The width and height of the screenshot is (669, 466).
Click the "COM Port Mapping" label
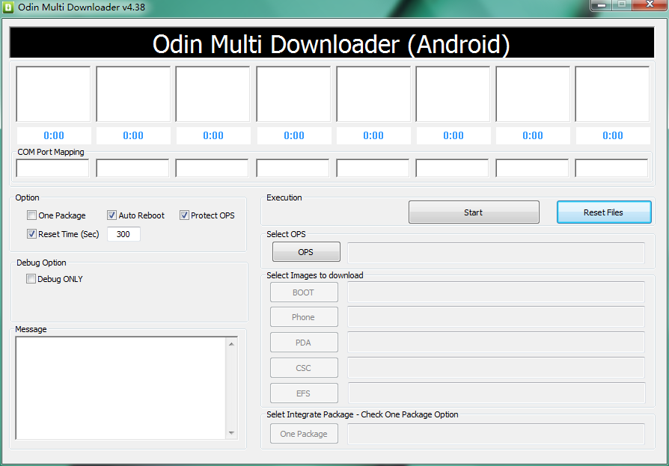pyautogui.click(x=51, y=152)
